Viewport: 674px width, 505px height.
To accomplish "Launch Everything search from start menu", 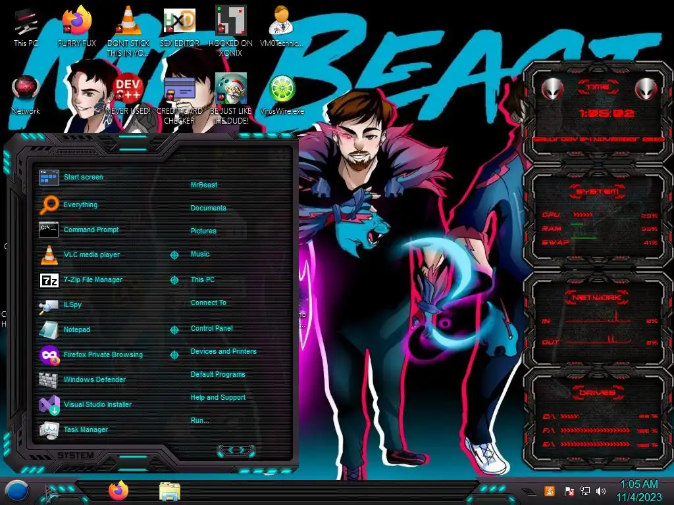I will 68,205.
